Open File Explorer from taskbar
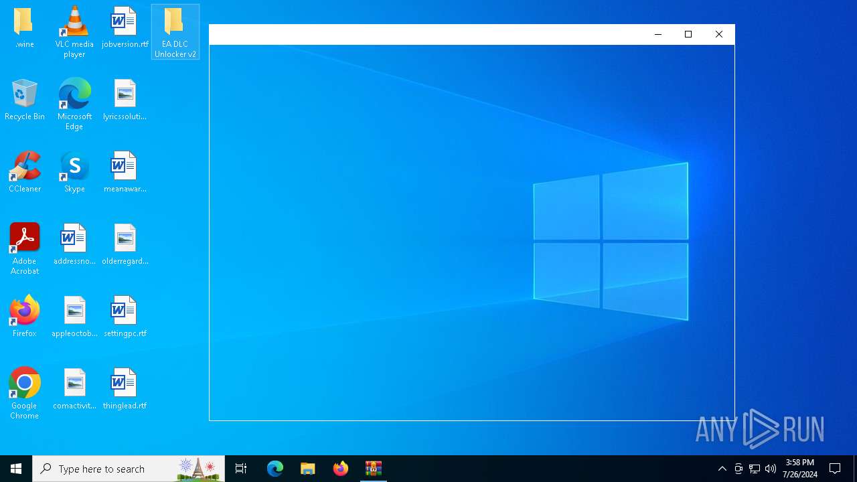 pyautogui.click(x=308, y=469)
